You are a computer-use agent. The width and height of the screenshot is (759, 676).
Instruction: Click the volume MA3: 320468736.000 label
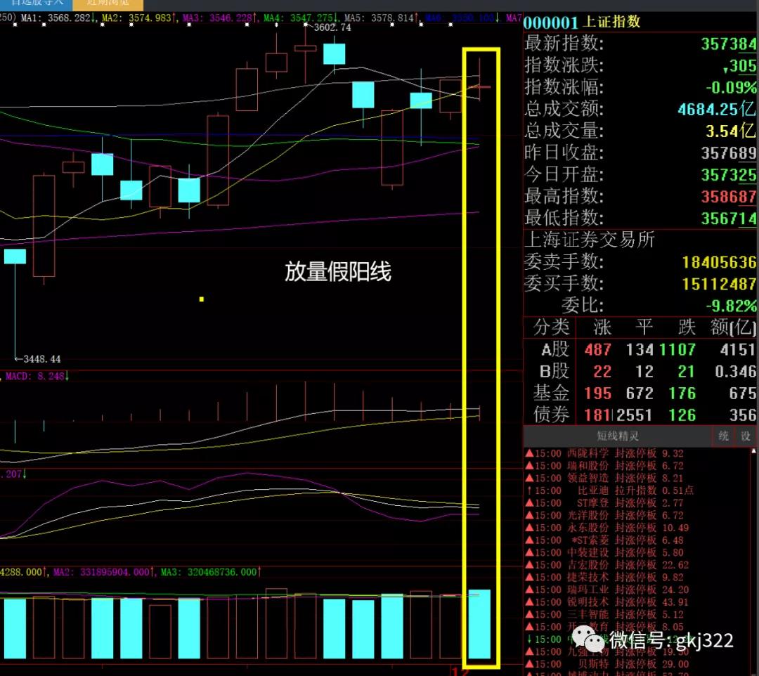click(x=211, y=573)
